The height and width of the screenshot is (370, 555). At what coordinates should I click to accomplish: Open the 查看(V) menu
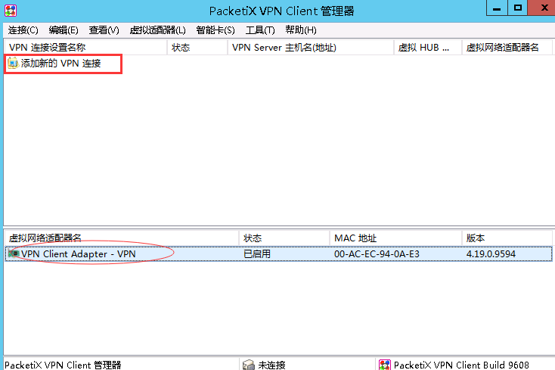(x=104, y=30)
